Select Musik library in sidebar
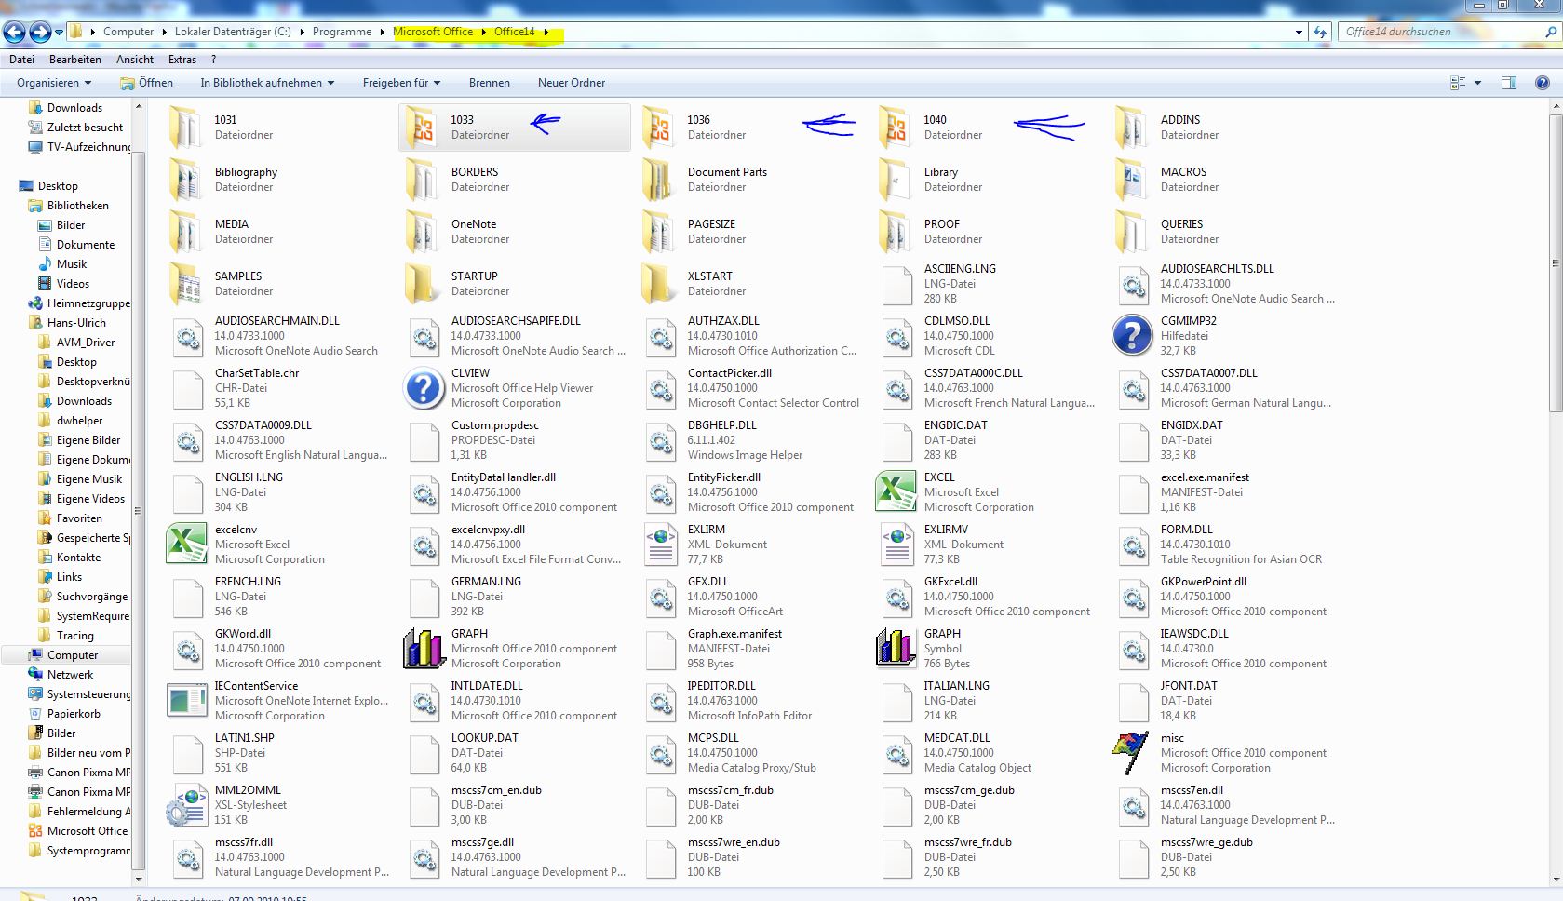Screen dimensions: 1563x901 (x=72, y=264)
